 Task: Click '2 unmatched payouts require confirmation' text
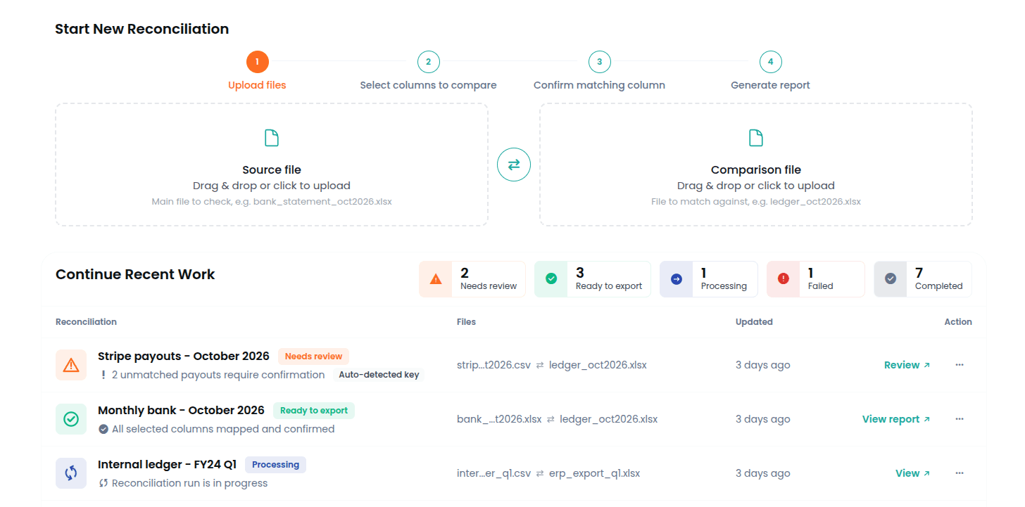tap(218, 375)
